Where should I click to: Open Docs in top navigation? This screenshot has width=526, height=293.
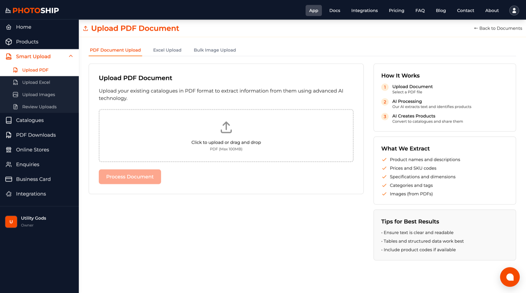335,10
